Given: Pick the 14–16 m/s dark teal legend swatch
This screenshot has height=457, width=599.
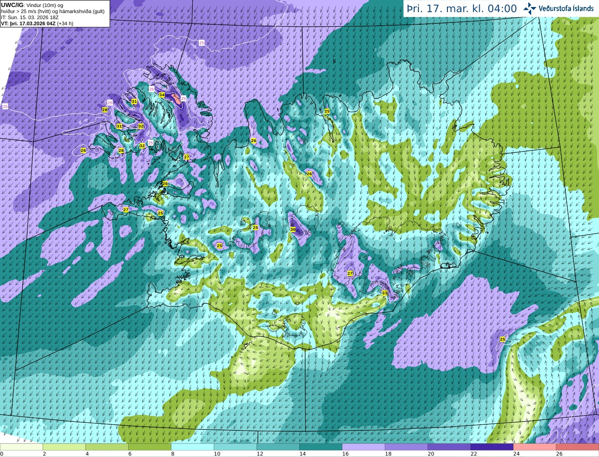Looking at the screenshot, I should click(x=321, y=447).
